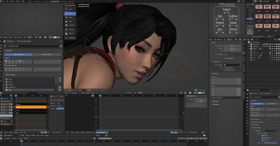280x146 pixels.
Task: Select the Transform tool
Action: click(70, 25)
